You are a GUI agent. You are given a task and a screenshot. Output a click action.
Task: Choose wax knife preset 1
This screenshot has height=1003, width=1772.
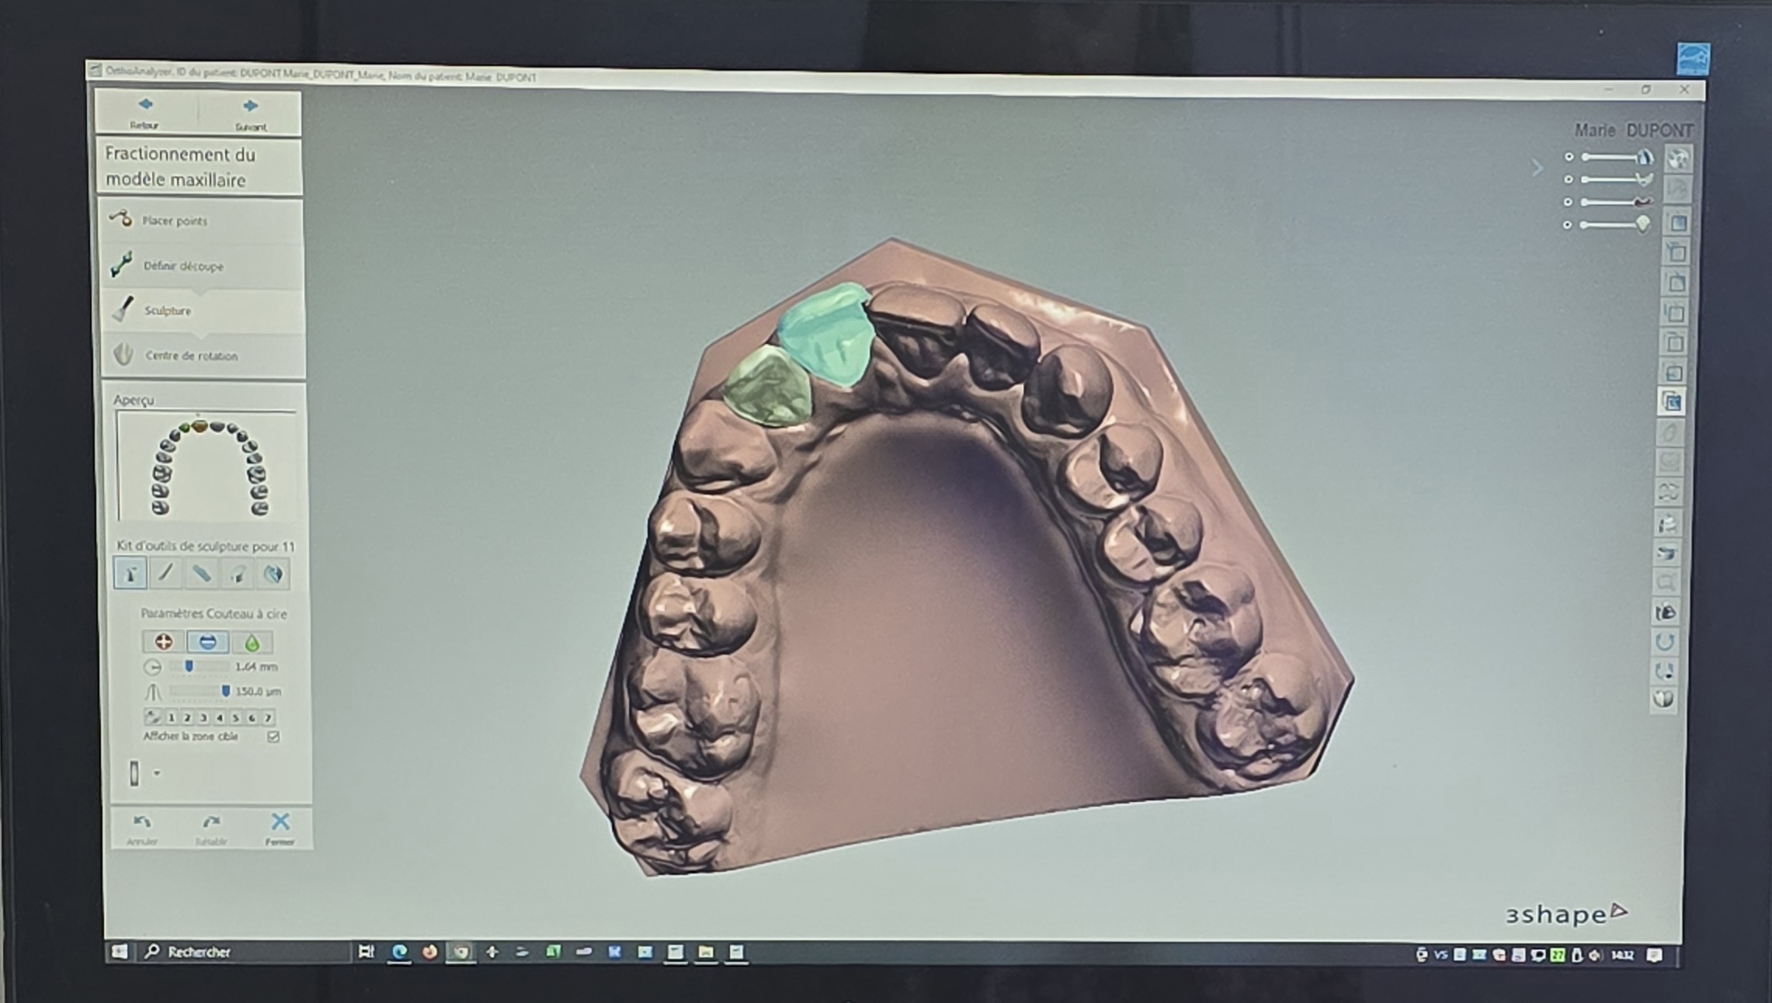coord(172,718)
